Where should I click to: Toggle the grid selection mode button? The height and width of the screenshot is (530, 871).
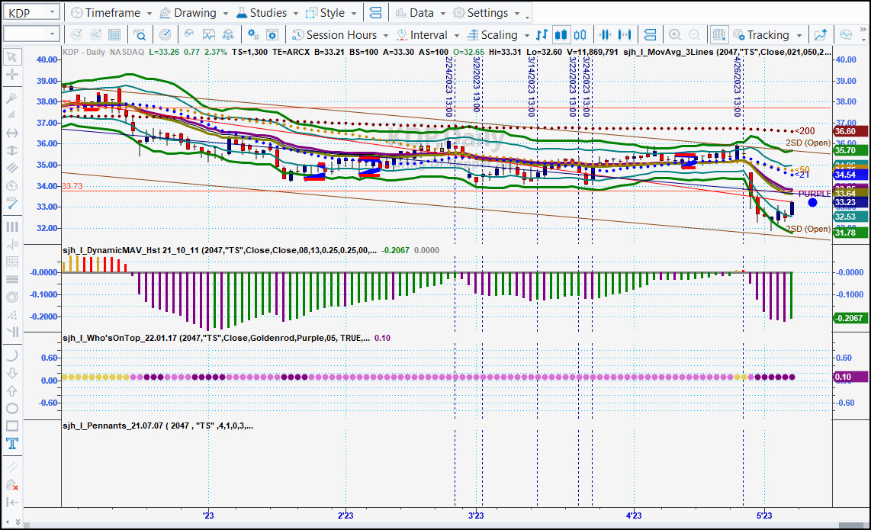click(718, 35)
